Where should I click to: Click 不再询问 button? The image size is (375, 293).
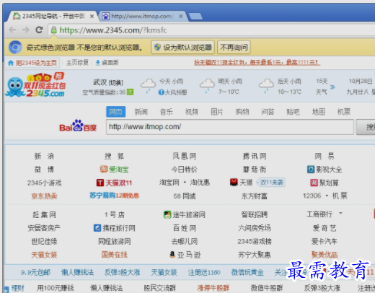click(234, 48)
